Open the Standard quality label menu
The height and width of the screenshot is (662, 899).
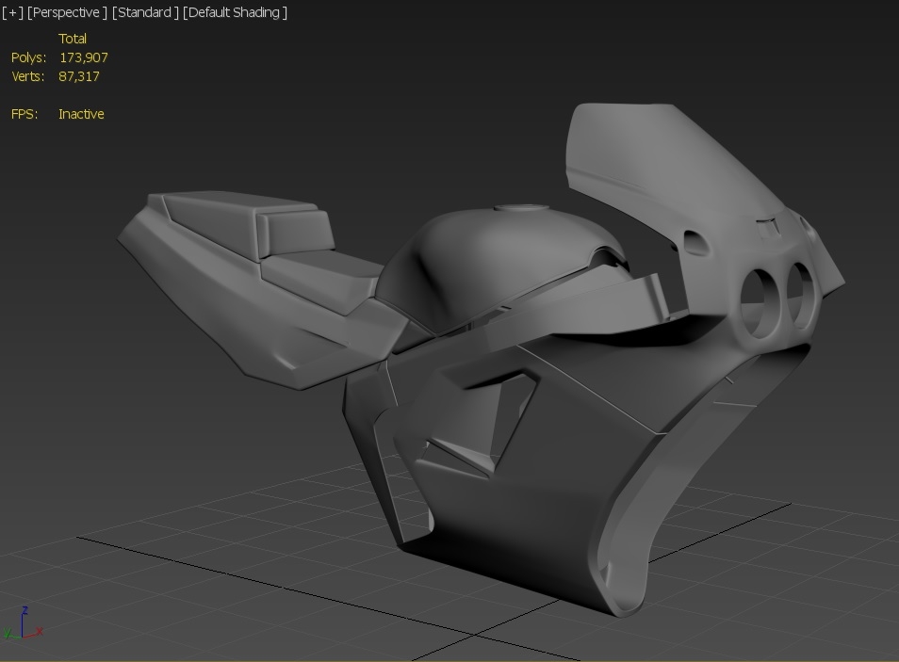click(145, 12)
